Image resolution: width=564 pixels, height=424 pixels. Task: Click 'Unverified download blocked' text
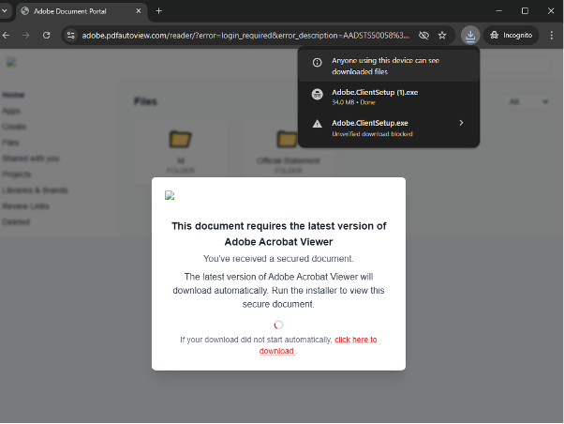(372, 134)
